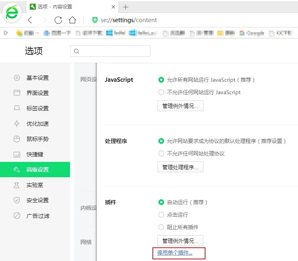Open a new tab with plus icon
Image resolution: width=298 pixels, height=261 pixels.
pos(125,7)
